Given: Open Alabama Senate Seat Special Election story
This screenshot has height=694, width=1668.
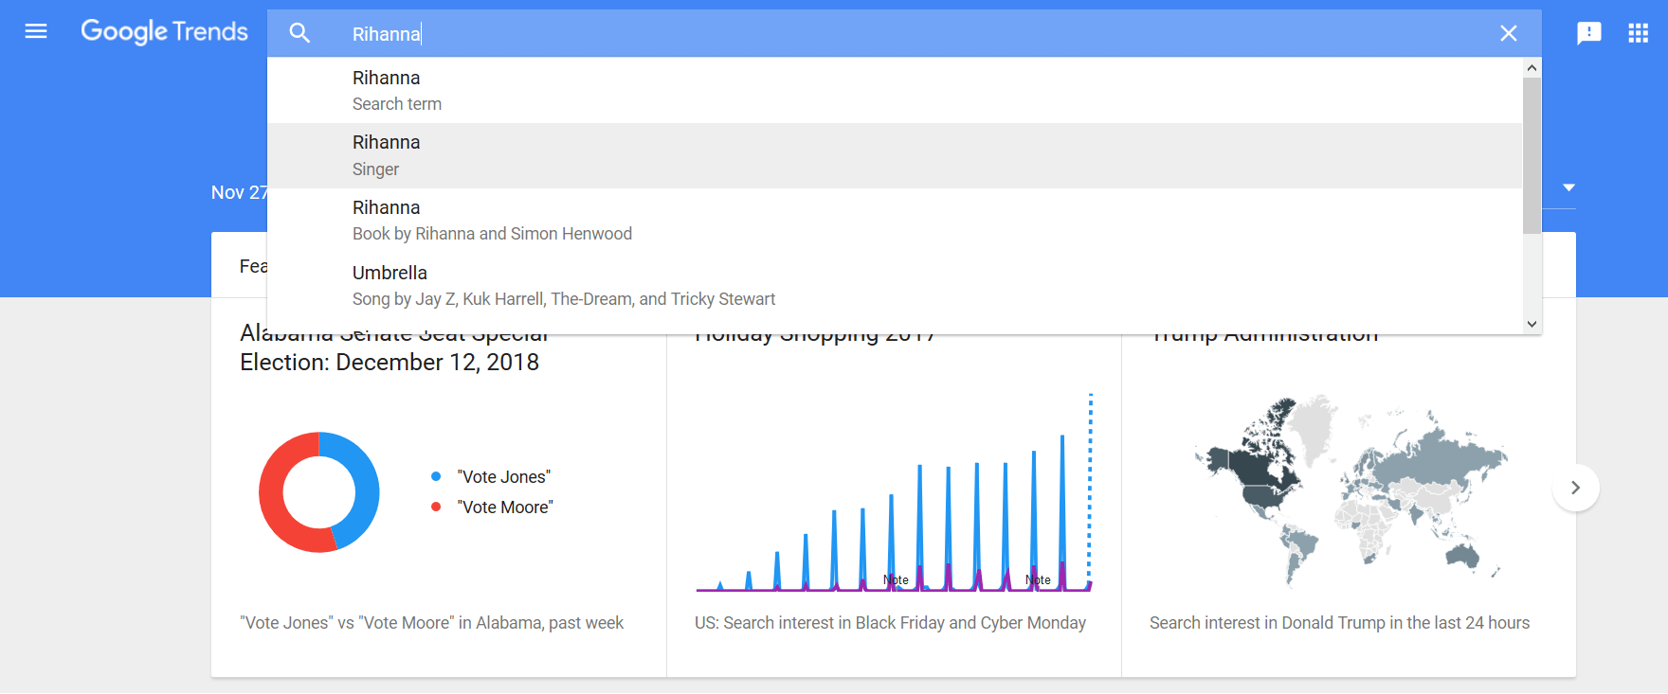Looking at the screenshot, I should click(390, 362).
